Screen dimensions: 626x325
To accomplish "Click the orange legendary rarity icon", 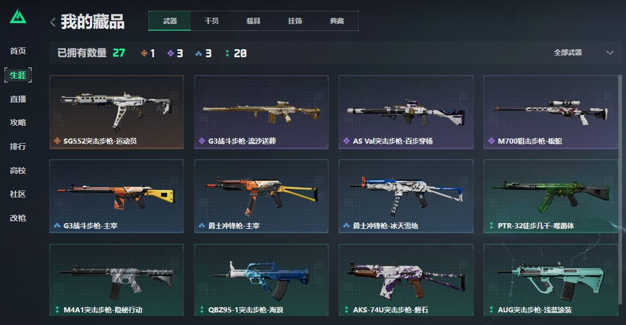I will click(x=144, y=53).
